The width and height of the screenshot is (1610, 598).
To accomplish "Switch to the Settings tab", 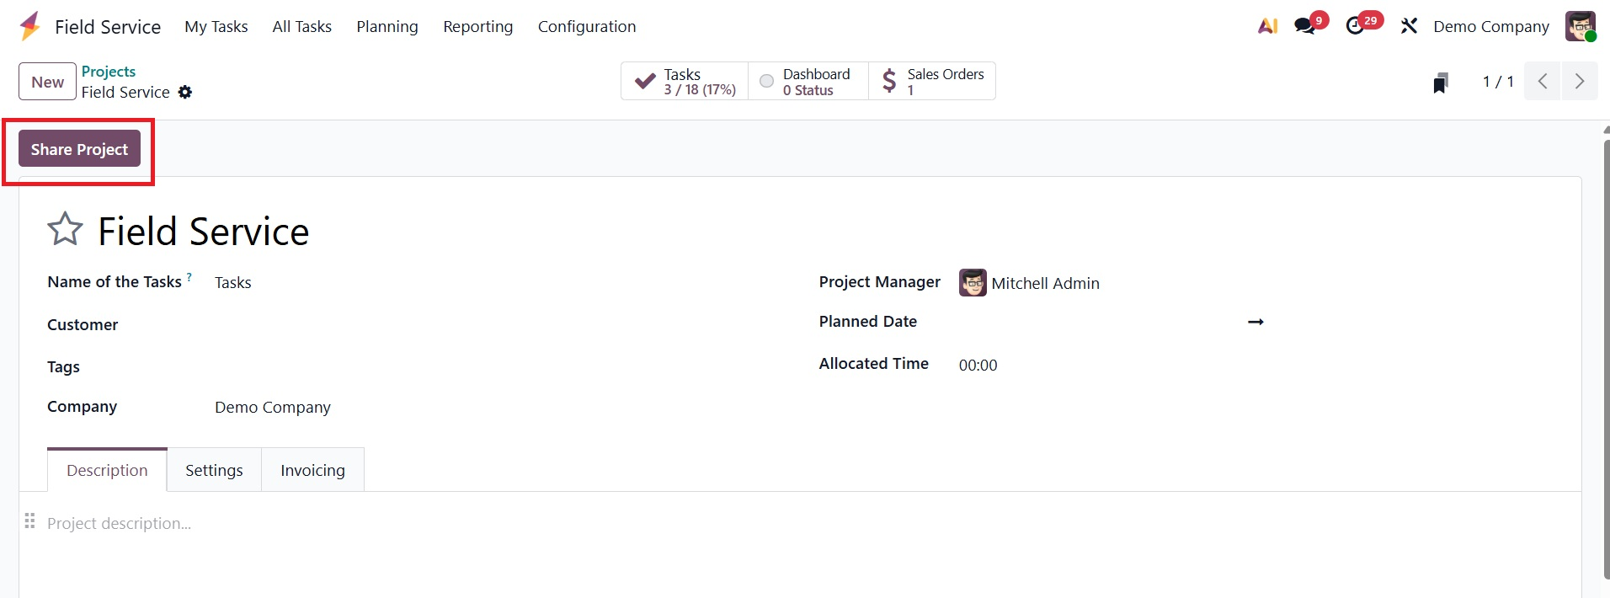I will (214, 470).
